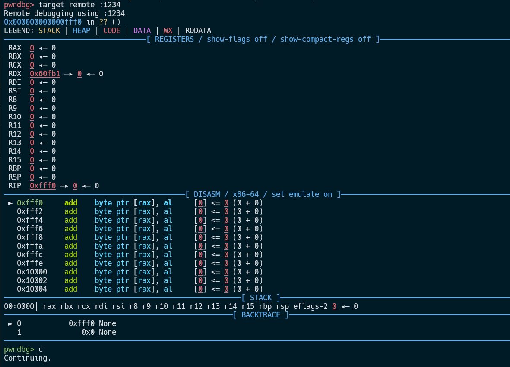Click the right arrow after RIP value 0xfff0
The image size is (510, 367).
[64, 186]
